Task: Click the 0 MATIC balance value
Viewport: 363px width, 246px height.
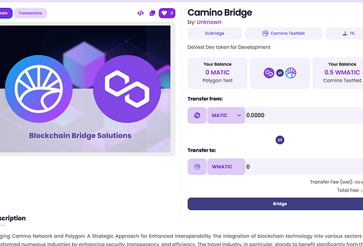Action: pos(218,73)
